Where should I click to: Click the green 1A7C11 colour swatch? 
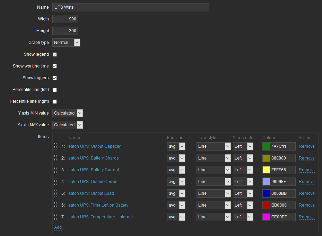tap(267, 146)
